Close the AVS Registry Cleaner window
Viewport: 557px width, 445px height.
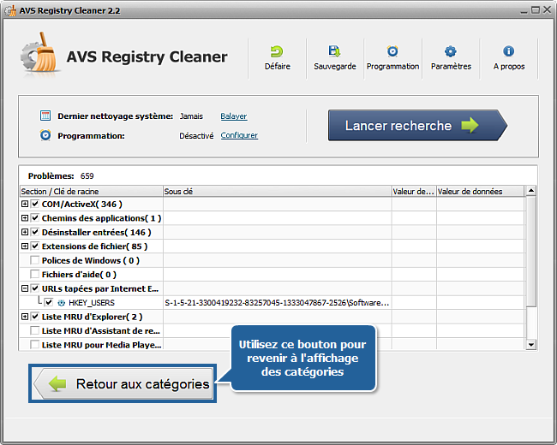click(x=547, y=10)
